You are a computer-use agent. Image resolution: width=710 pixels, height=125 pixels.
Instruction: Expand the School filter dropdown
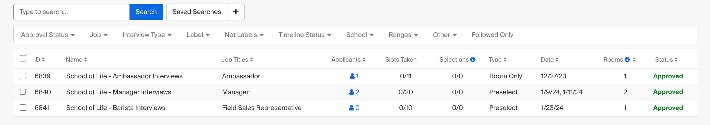point(360,35)
